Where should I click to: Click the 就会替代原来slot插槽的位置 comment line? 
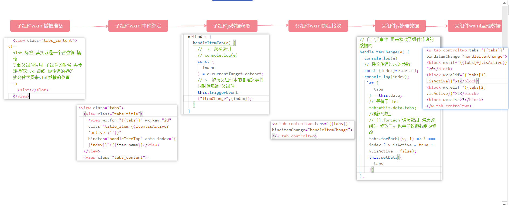41,78
